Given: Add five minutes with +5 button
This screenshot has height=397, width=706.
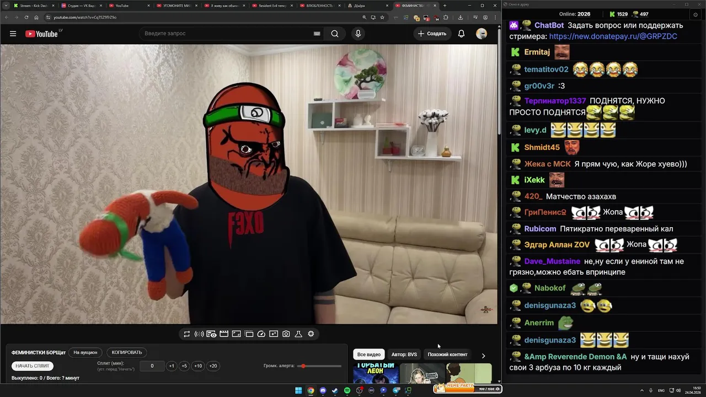Looking at the screenshot, I should (x=184, y=366).
